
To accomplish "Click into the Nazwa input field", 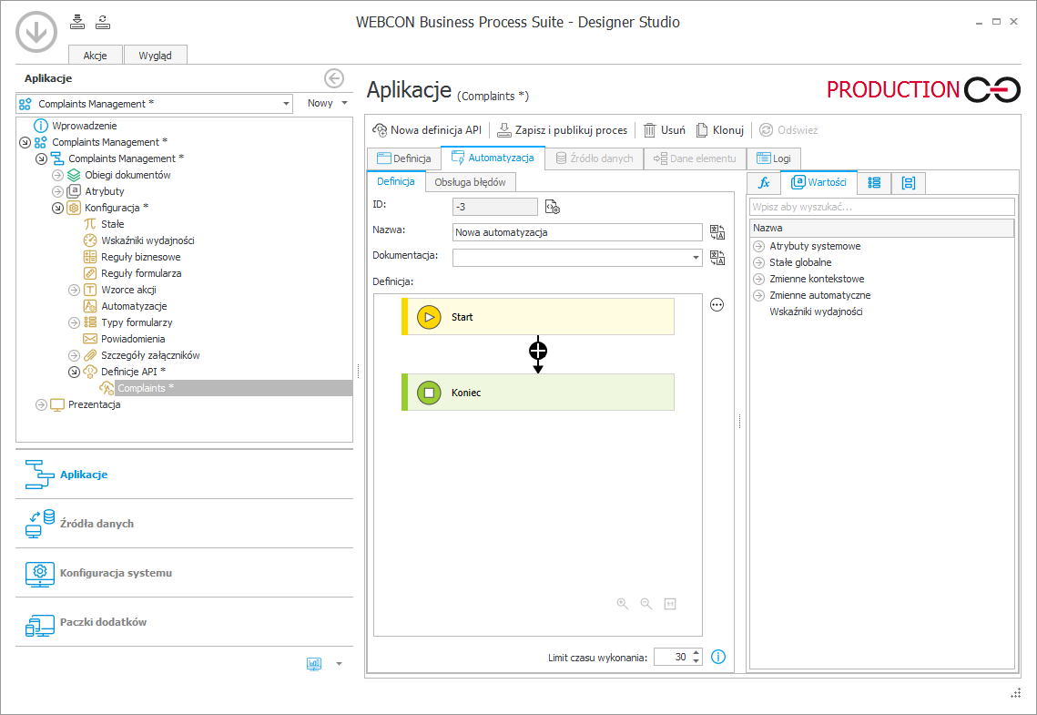I will (x=577, y=232).
